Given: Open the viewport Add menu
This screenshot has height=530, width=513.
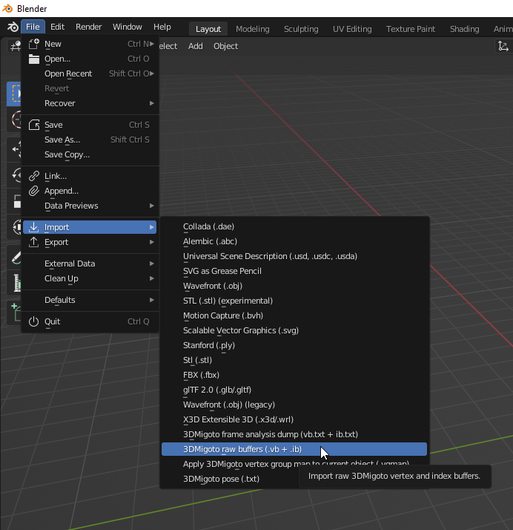Looking at the screenshot, I should coord(196,46).
